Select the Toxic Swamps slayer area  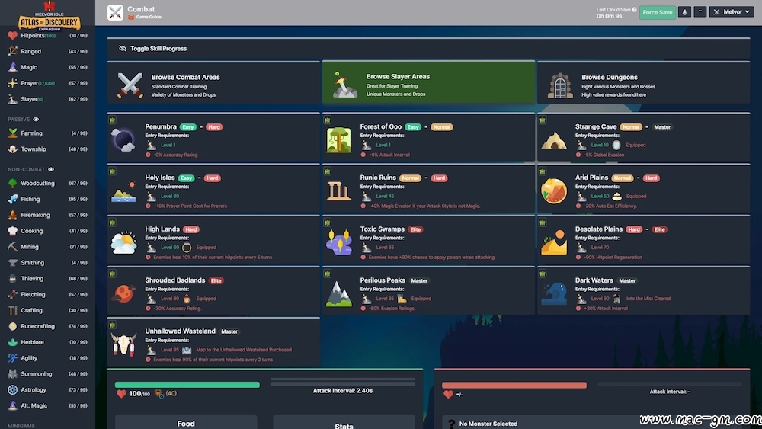(x=428, y=240)
